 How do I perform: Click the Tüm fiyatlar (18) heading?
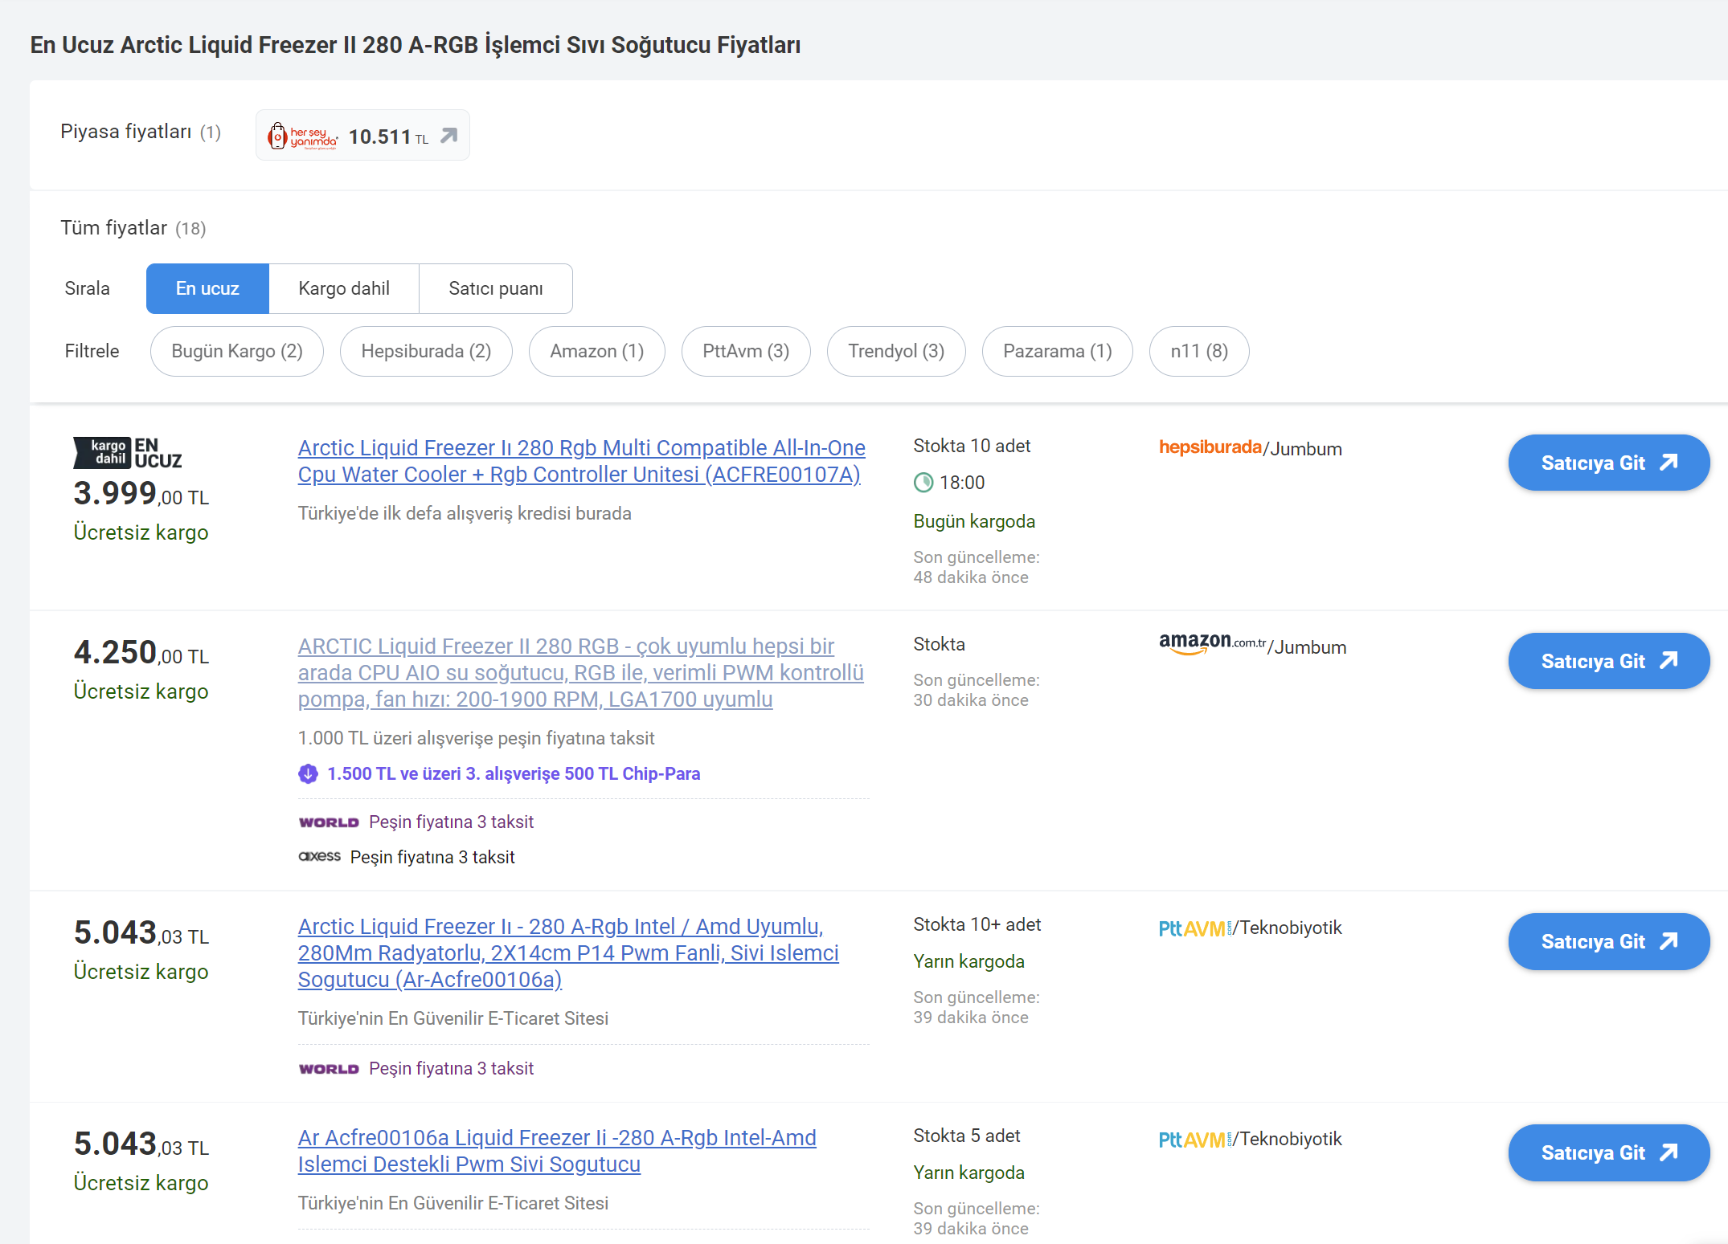133,228
